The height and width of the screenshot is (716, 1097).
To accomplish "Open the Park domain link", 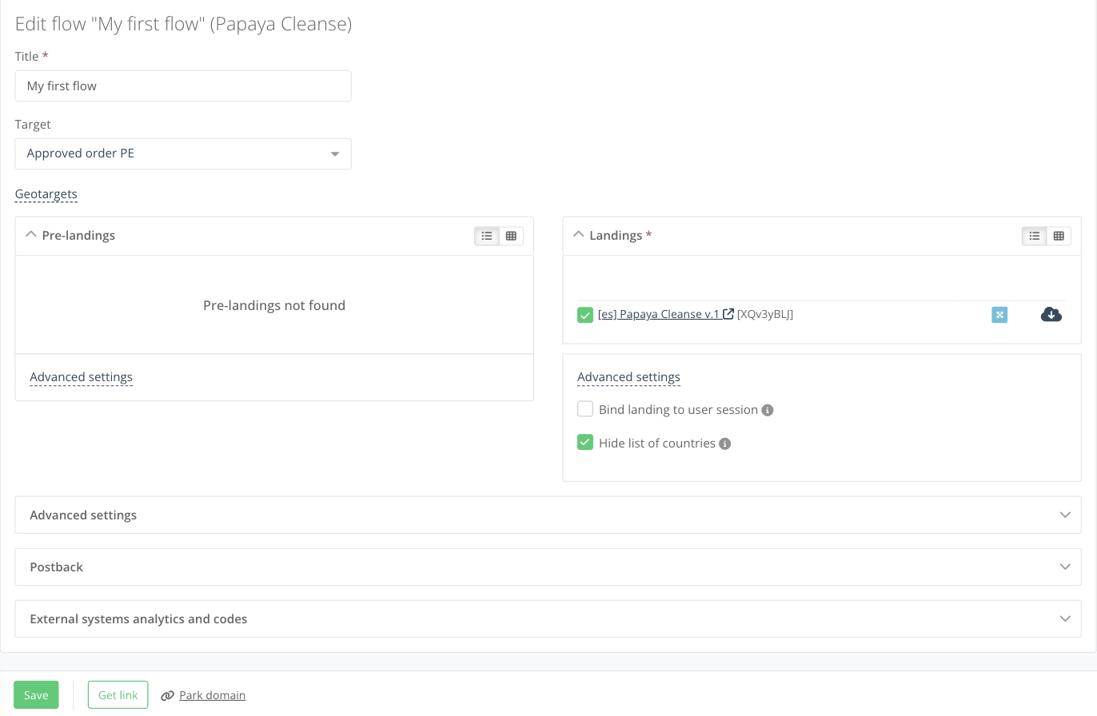I will click(x=213, y=695).
